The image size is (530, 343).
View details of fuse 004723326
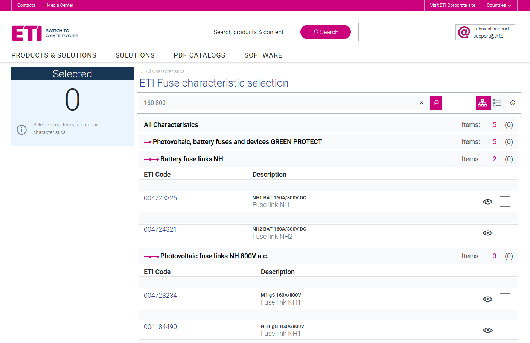(x=487, y=202)
